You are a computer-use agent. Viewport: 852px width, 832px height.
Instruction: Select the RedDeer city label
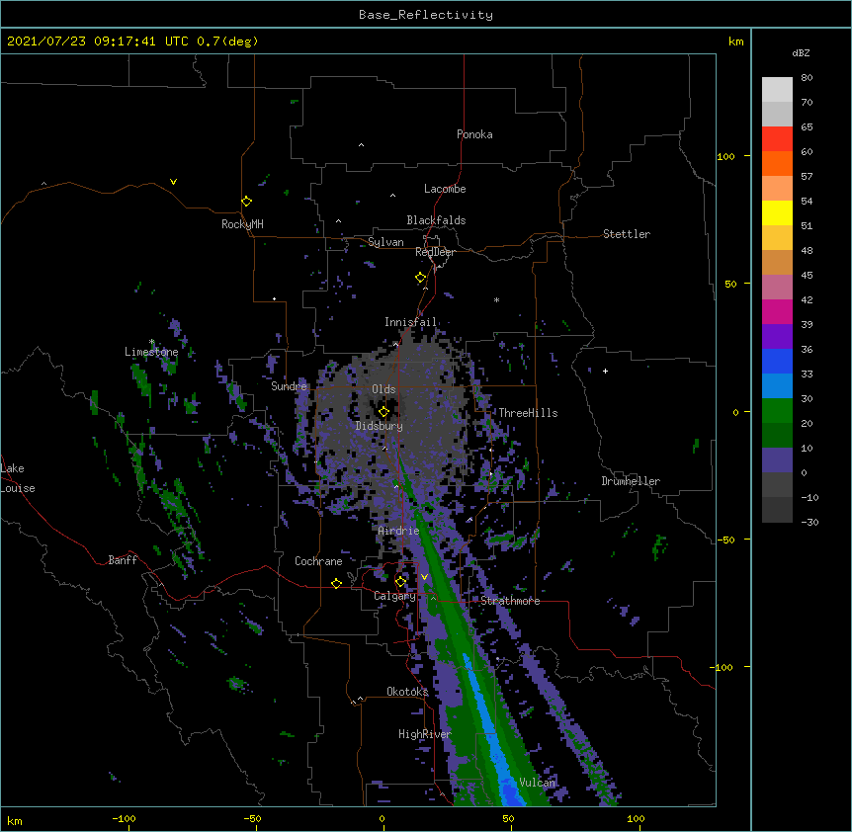click(435, 252)
